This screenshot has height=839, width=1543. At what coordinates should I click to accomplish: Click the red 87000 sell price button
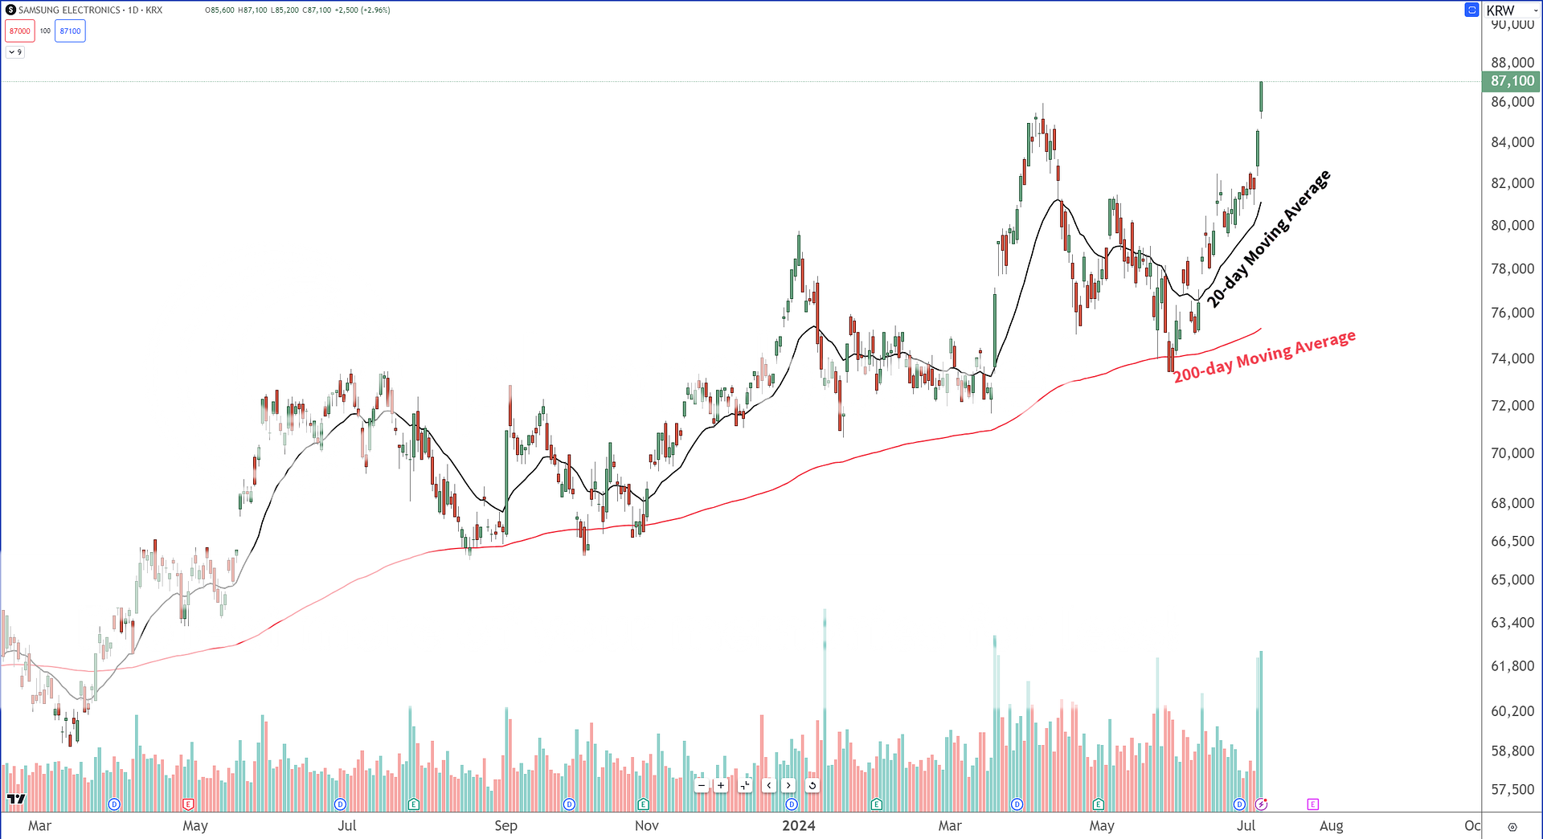[x=20, y=31]
